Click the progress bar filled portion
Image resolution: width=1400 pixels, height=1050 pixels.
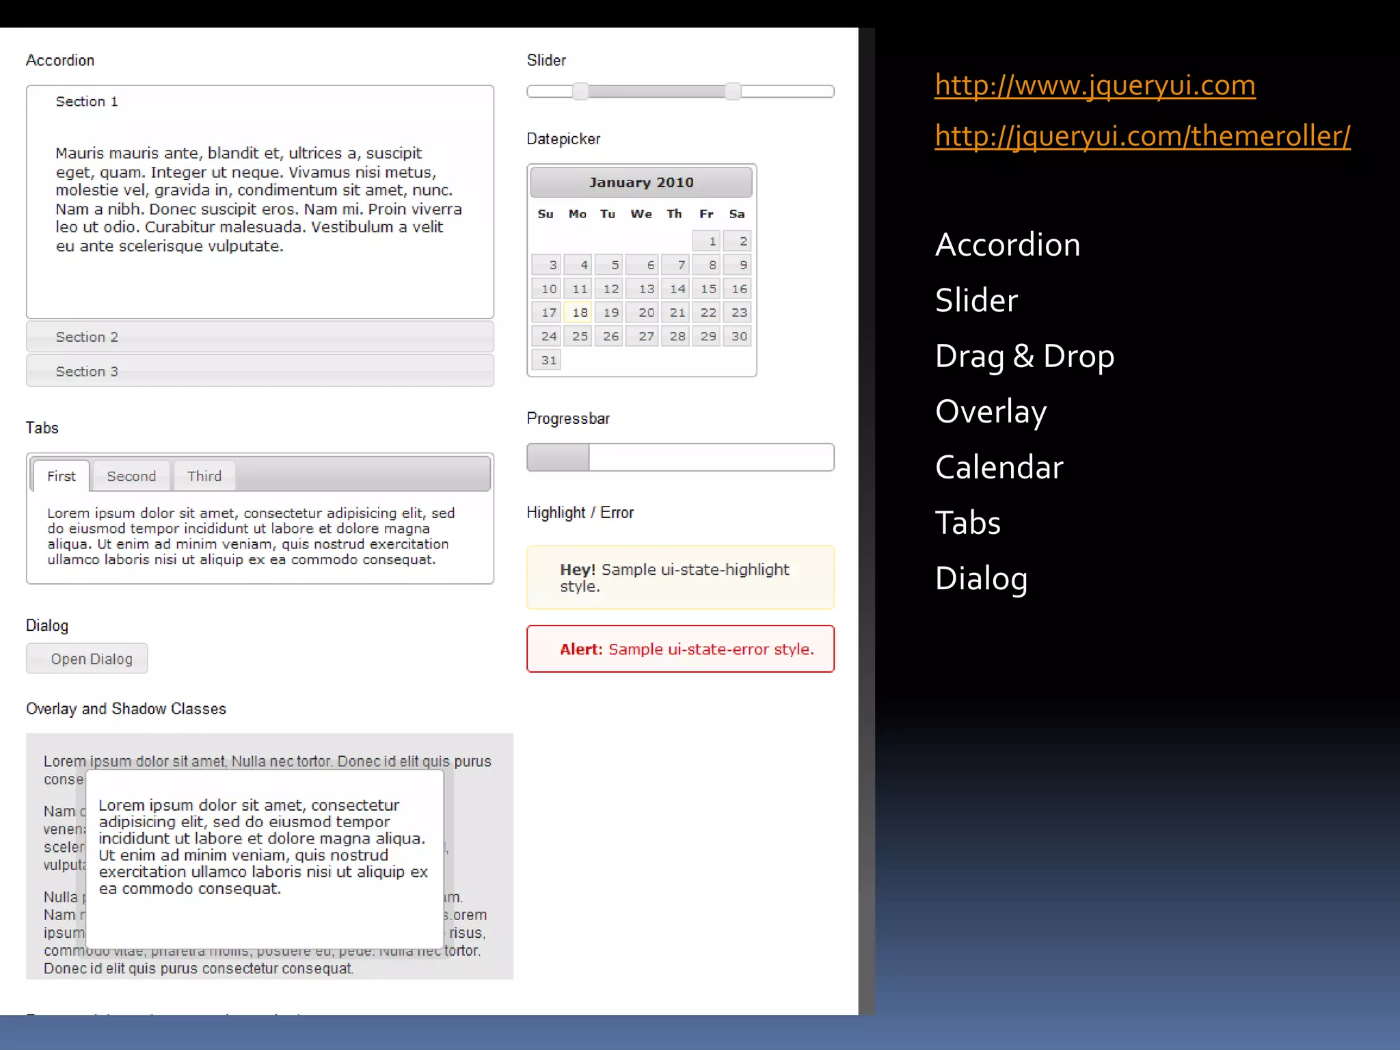pyautogui.click(x=558, y=457)
